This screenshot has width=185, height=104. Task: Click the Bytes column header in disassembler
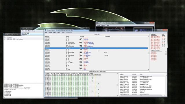click(x=67, y=37)
